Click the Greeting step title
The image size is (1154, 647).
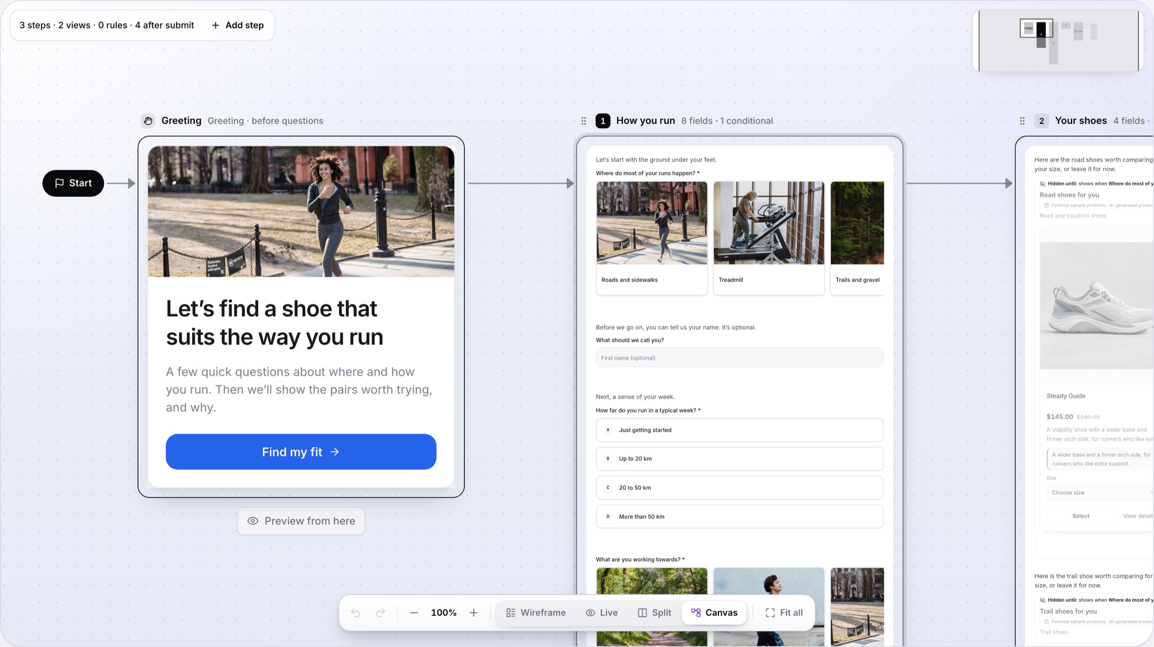tap(181, 121)
